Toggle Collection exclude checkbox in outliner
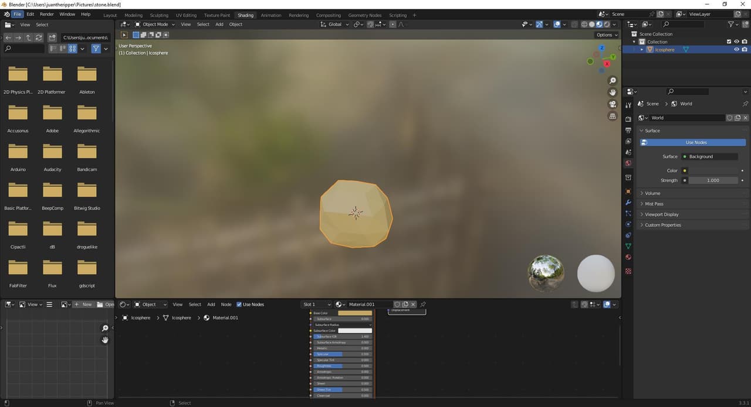Image resolution: width=751 pixels, height=407 pixels. [x=729, y=42]
